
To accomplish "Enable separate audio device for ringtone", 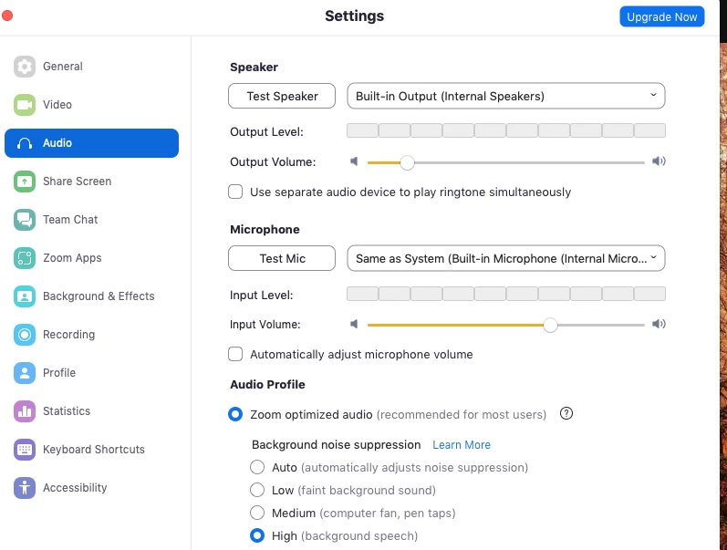I will (x=235, y=192).
